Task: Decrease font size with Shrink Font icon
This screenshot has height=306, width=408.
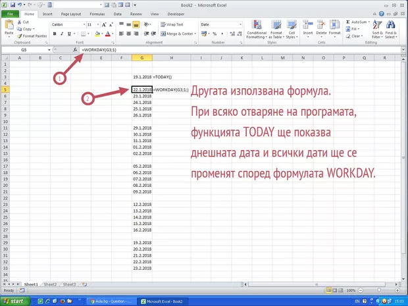Action: point(111,25)
